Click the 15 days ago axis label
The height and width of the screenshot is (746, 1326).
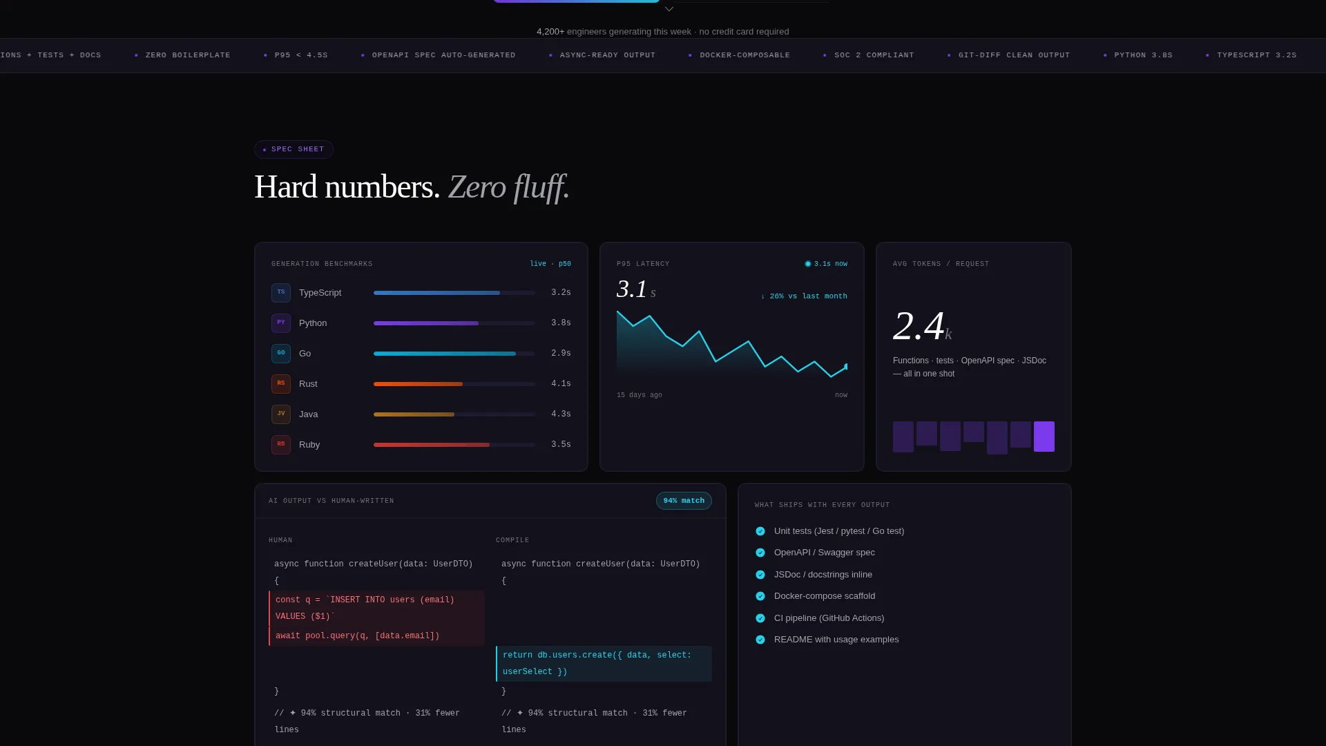[640, 395]
